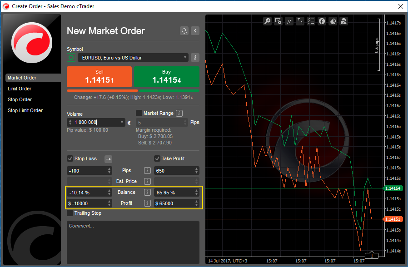Viewport: 408px width, 267px height.
Task: Adjust the $ -10000 profit stepper
Action: 109,203
